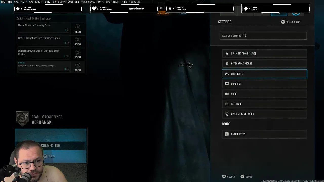
Task: Click the Latest Subscriber star icon
Action: point(18,8)
